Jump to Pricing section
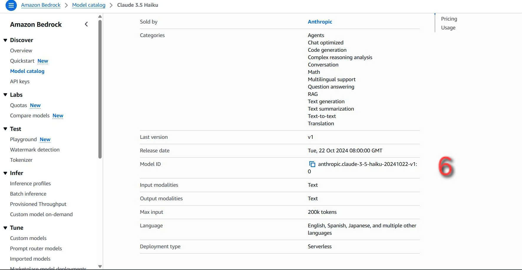Screen dimensions: 522x270 [x=449, y=19]
